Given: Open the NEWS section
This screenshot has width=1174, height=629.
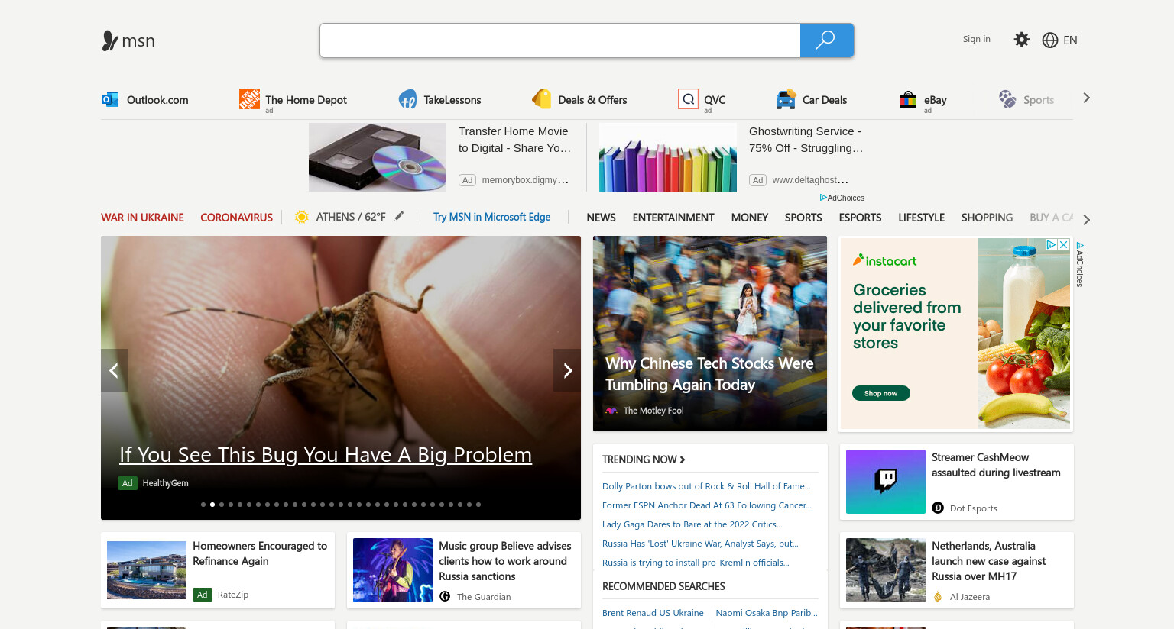Looking at the screenshot, I should coord(601,218).
